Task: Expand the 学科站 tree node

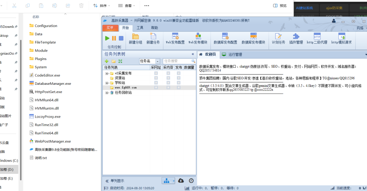Action: [x=107, y=83]
